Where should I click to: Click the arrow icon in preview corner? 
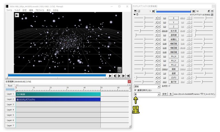17,15
